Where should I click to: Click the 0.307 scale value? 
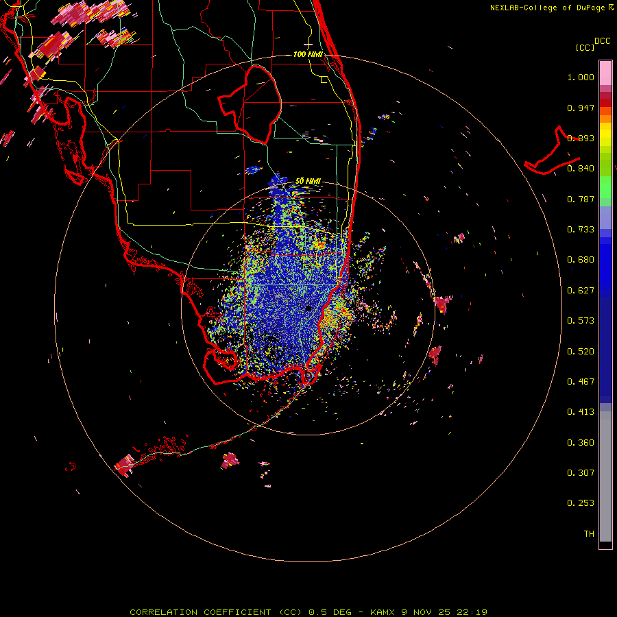click(x=581, y=473)
